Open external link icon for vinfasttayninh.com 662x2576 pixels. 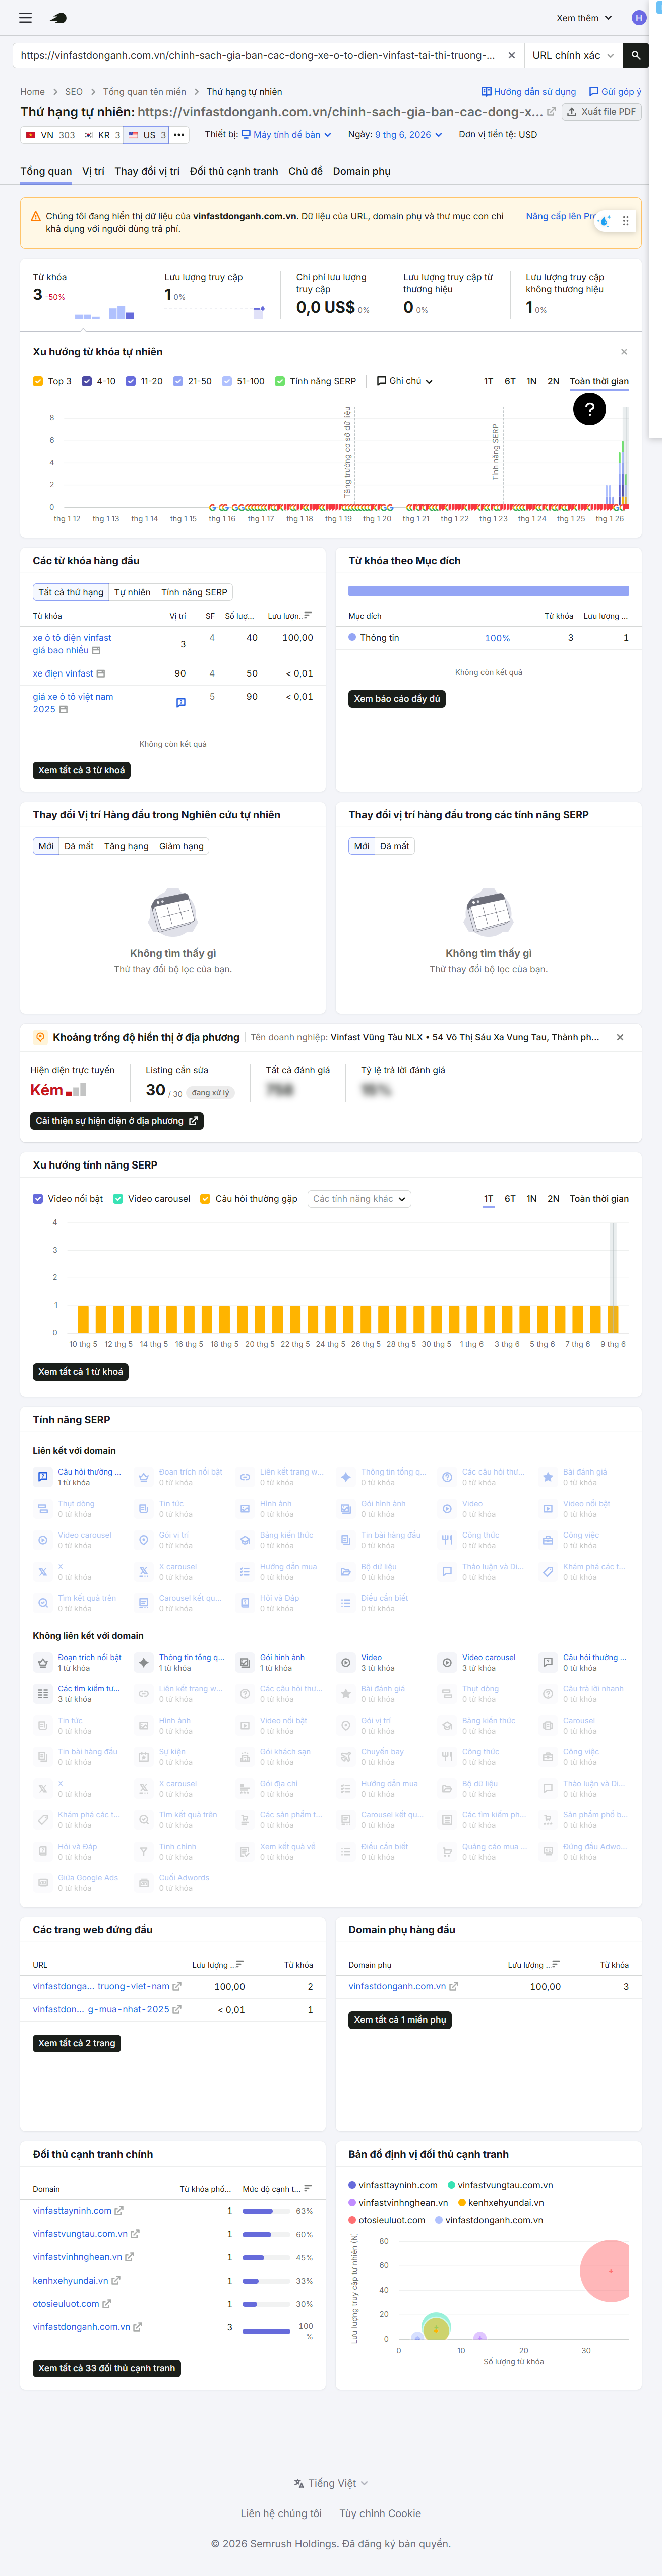[119, 2210]
